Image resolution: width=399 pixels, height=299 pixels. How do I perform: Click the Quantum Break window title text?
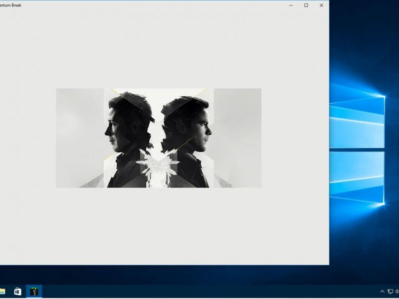pos(10,5)
